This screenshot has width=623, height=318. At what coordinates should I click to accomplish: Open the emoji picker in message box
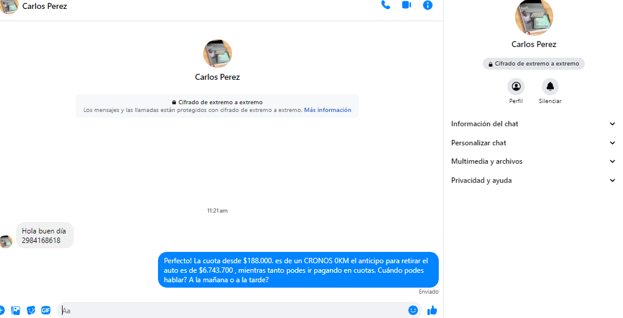(413, 310)
